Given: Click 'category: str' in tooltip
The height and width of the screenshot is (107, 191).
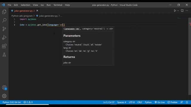Looking at the screenshot, I should coord(69,42).
